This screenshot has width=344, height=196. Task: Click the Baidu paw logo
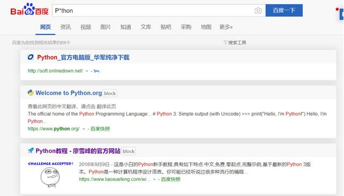point(30,10)
